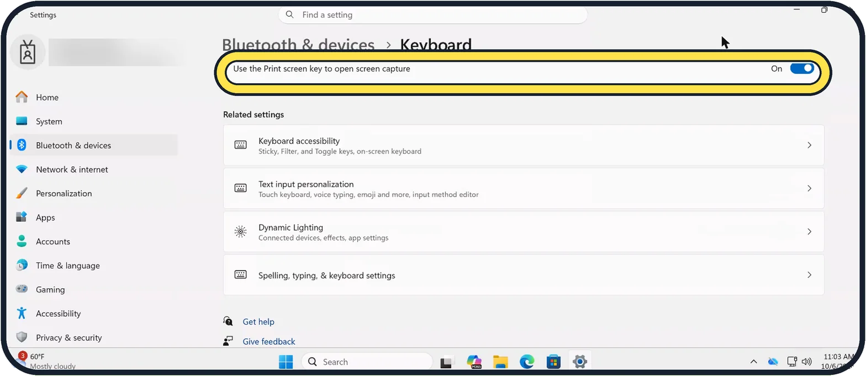Click the Give feedback person icon

pos(228,341)
